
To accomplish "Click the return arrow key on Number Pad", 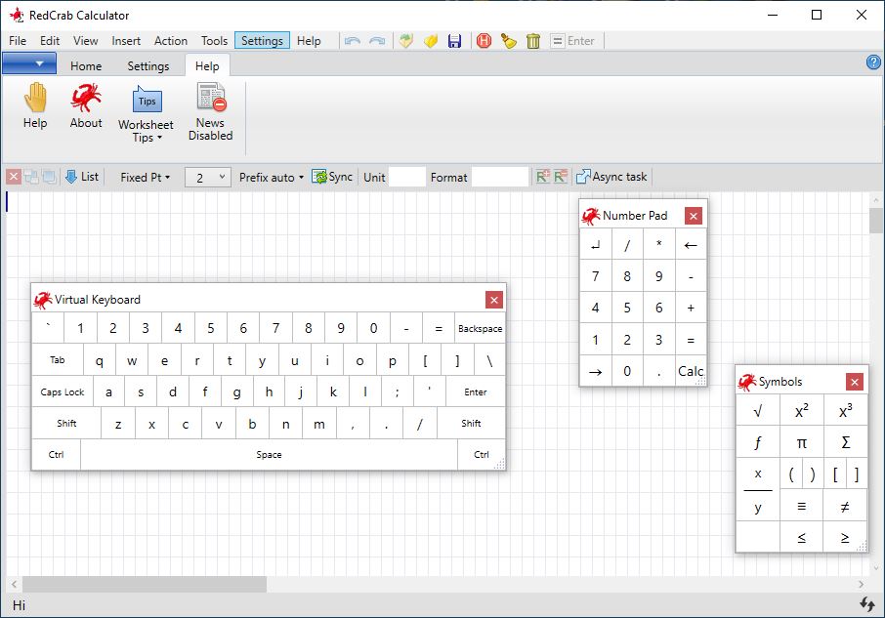I will click(x=596, y=245).
